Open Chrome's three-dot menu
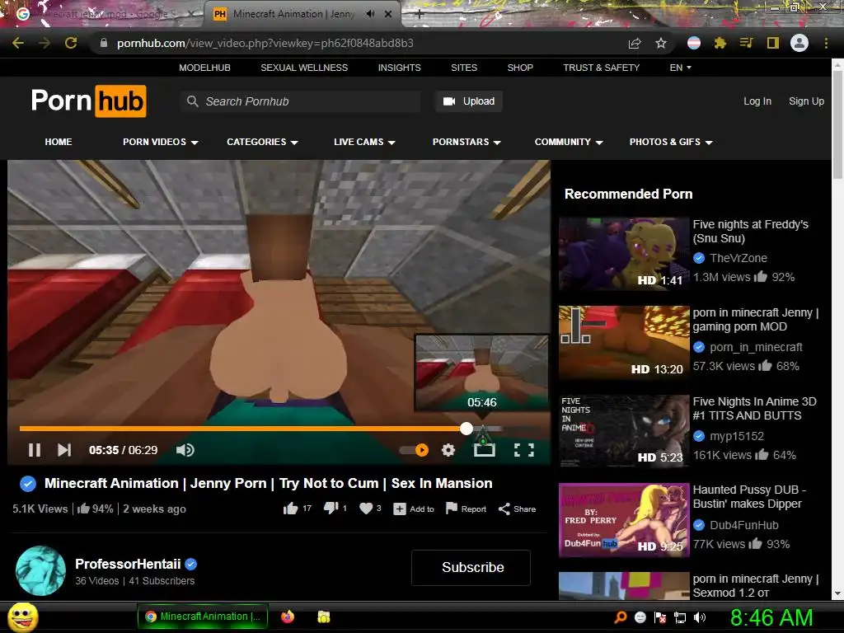Viewport: 844px width, 633px height. pos(826,43)
